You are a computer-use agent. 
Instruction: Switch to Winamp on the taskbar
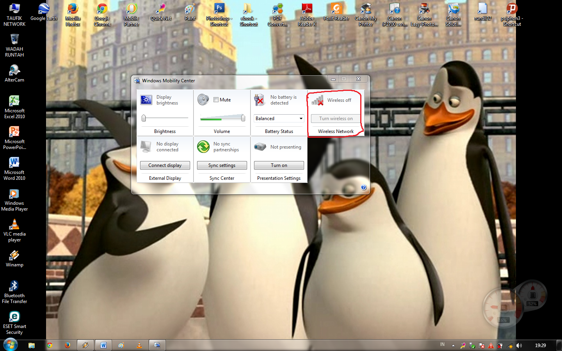coord(85,345)
